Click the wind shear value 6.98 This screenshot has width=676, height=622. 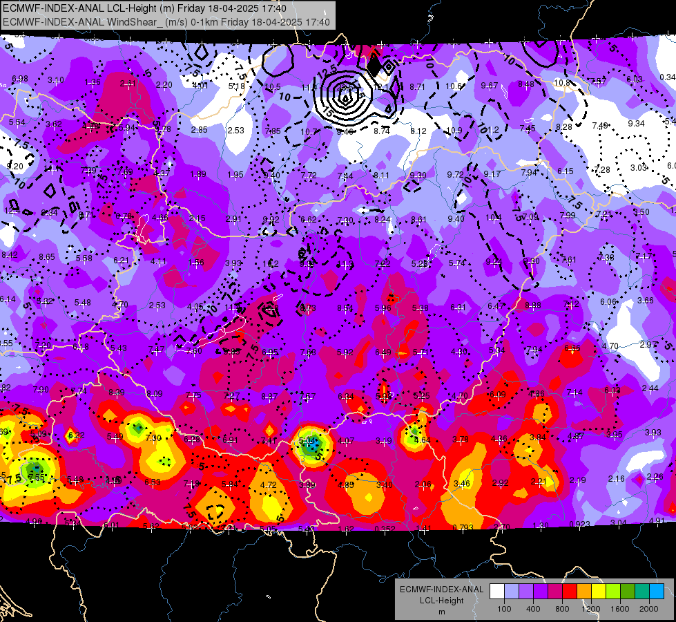pyautogui.click(x=20, y=79)
